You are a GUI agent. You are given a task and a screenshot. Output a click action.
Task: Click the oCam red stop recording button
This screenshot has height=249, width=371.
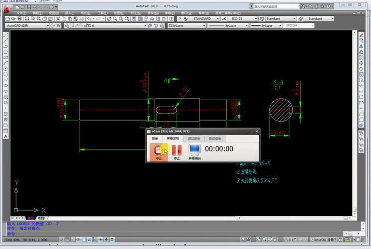point(159,150)
